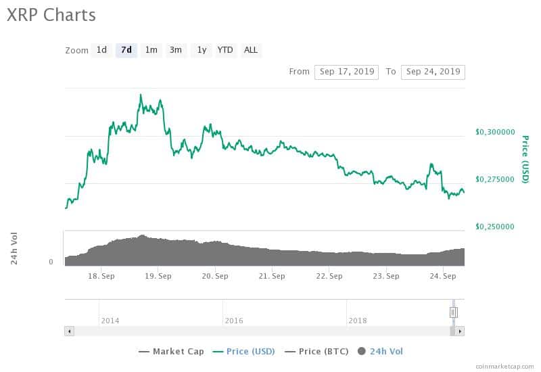Click the 24h volume area chart
Screen dimensions: 541x372
click(x=264, y=251)
